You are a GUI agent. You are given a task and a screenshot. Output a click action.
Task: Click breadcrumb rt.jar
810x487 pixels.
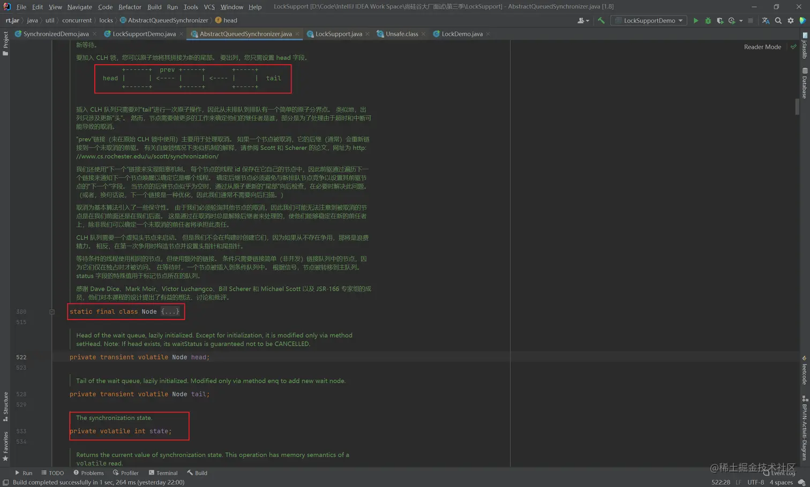pos(12,20)
